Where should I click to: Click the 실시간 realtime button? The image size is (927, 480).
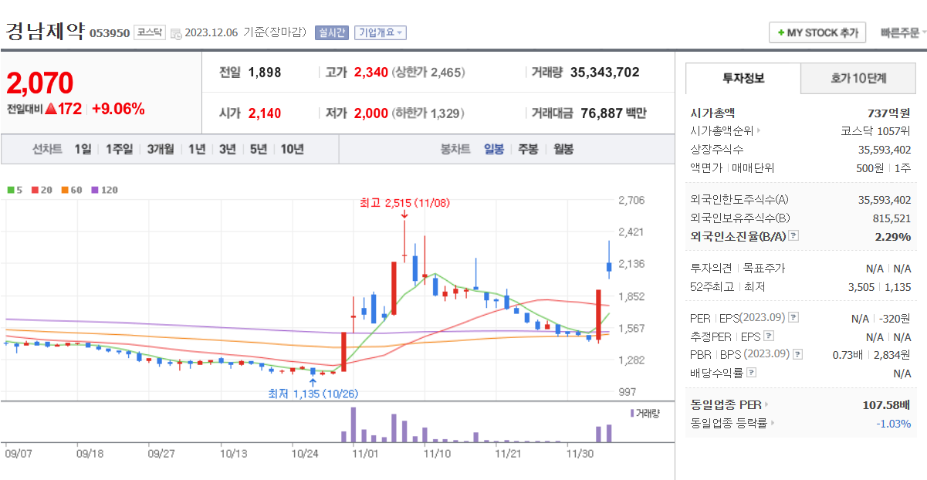(332, 32)
